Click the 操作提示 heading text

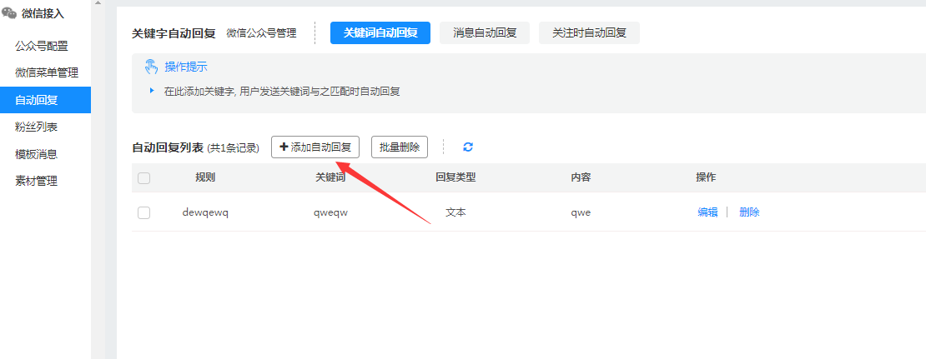click(x=186, y=67)
